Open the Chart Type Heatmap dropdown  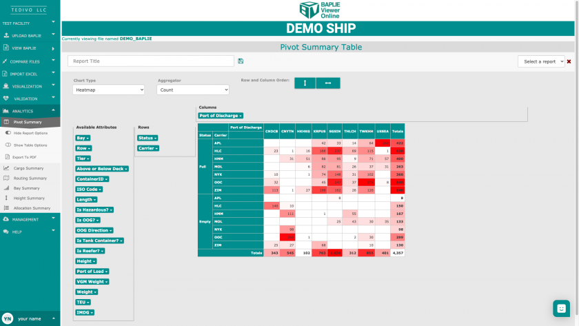pos(108,90)
